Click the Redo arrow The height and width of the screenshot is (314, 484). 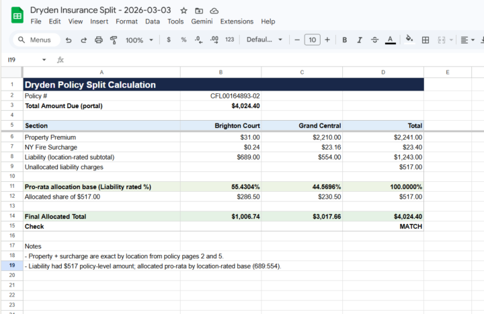pos(83,40)
